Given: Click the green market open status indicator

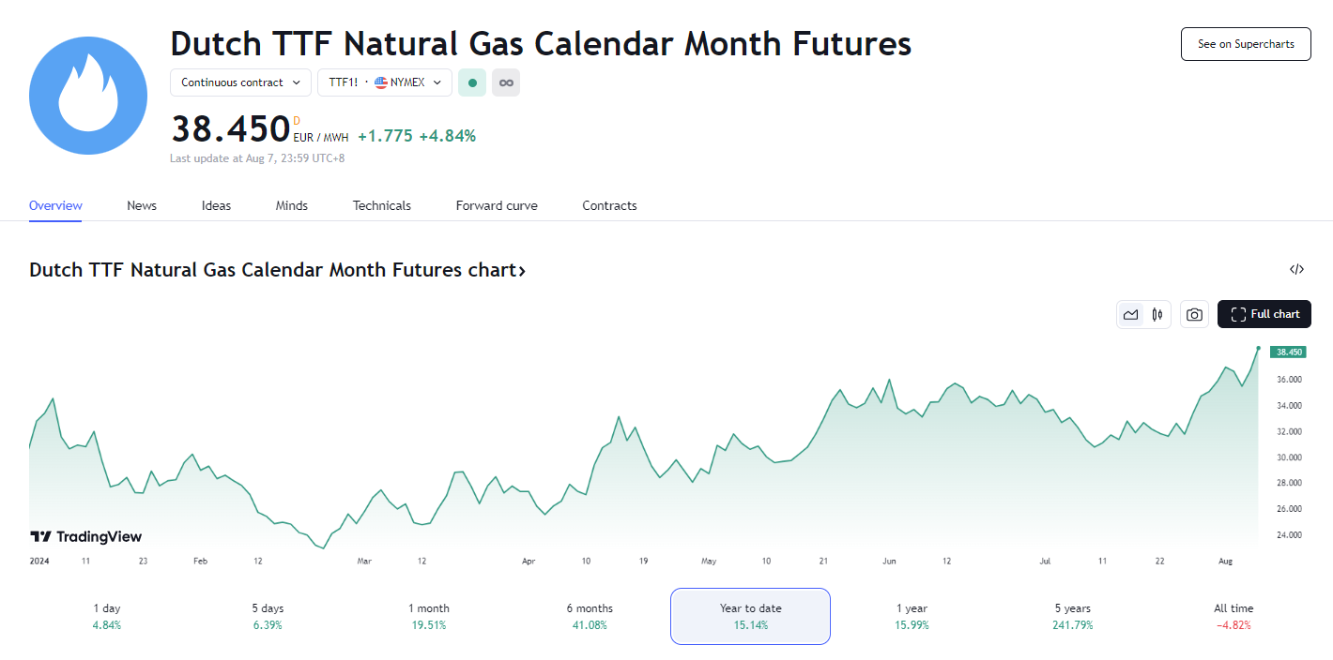Looking at the screenshot, I should coord(472,82).
